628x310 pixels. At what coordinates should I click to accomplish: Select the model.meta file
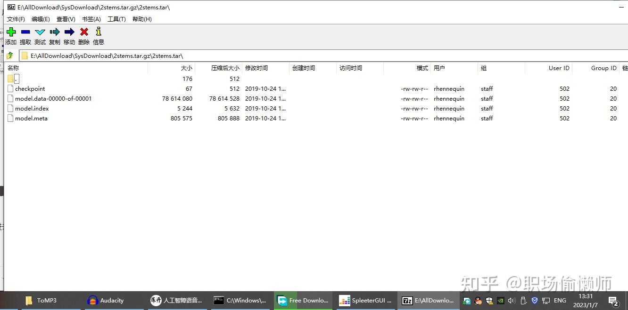click(31, 118)
